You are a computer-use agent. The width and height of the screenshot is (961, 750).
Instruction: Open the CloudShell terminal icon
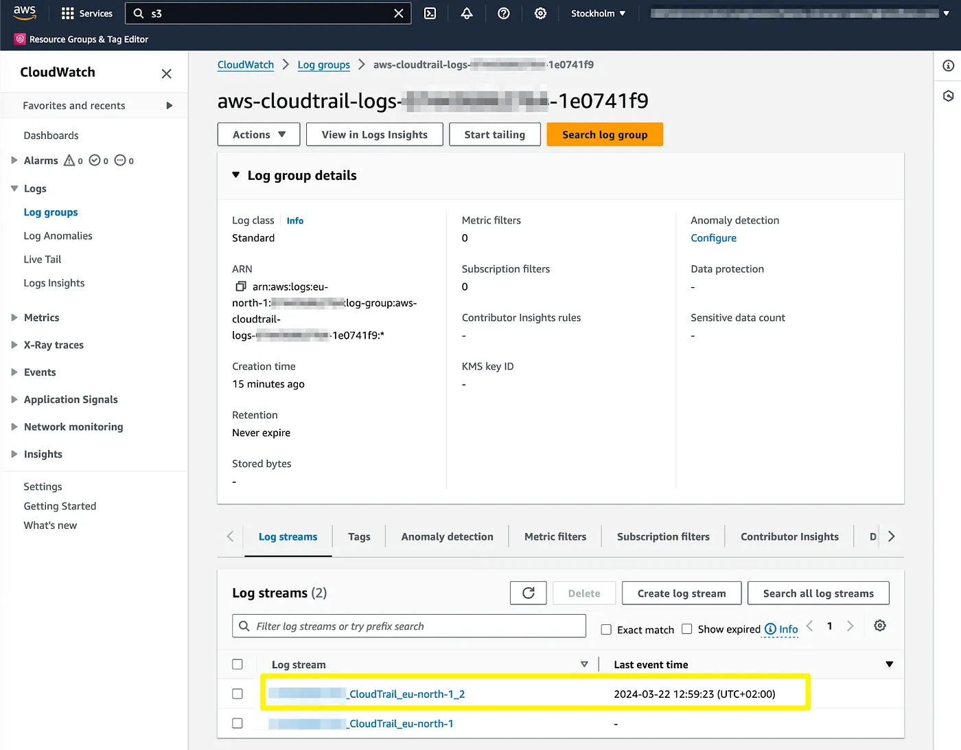(x=430, y=14)
